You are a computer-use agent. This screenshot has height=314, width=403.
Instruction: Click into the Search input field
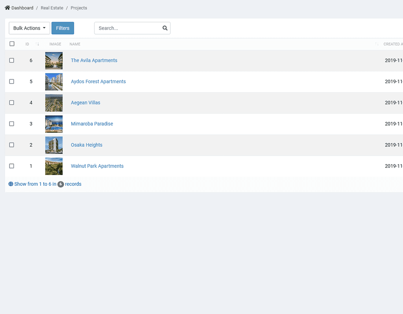[x=128, y=28]
